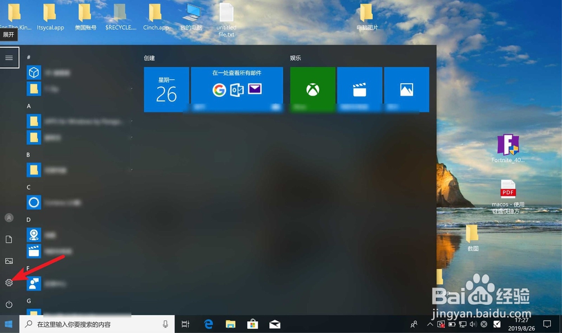
Task: Click the network icon in the system tray
Action: 462,324
